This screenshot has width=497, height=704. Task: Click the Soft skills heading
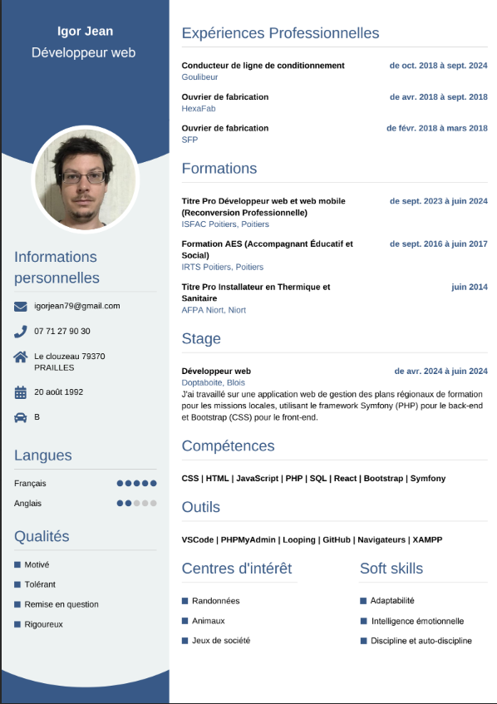pos(391,569)
